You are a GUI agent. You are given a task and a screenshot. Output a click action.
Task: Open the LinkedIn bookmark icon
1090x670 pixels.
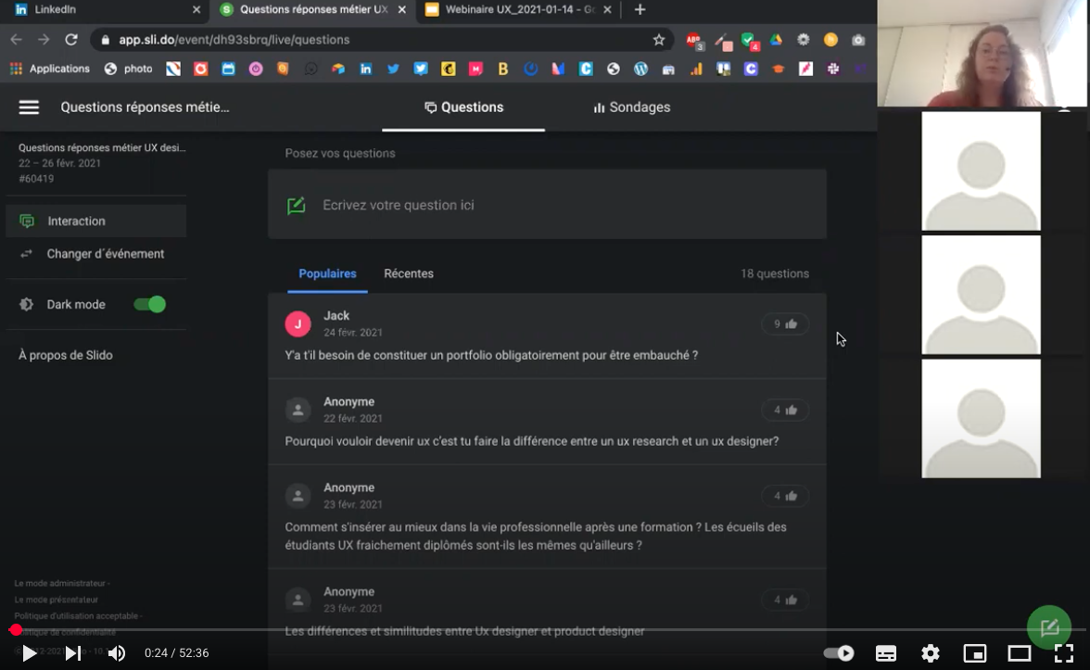(x=365, y=69)
